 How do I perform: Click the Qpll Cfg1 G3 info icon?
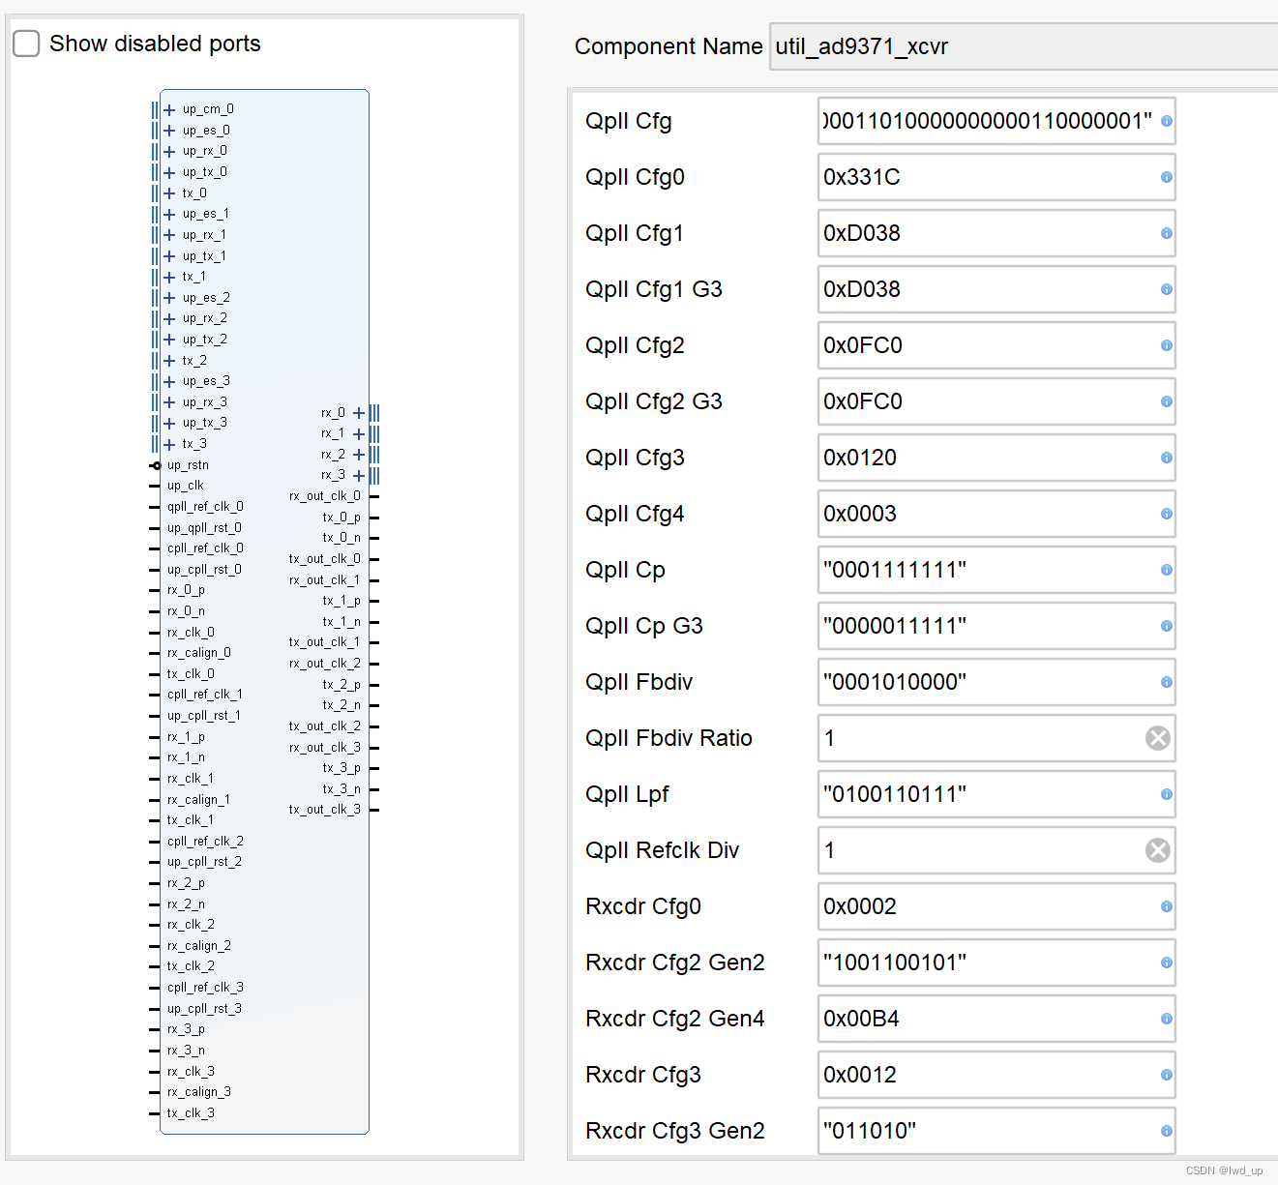1167,289
